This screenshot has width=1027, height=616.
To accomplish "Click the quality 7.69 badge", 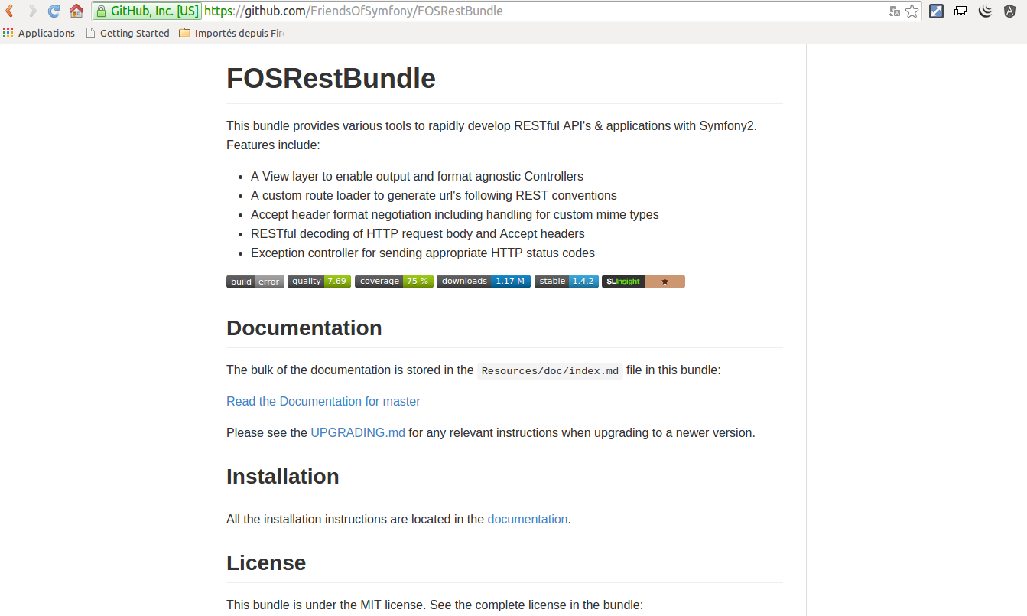I will point(319,282).
